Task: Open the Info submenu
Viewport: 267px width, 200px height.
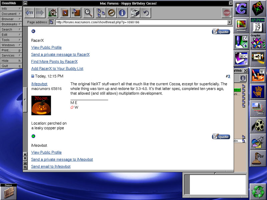Action: [x=11, y=9]
